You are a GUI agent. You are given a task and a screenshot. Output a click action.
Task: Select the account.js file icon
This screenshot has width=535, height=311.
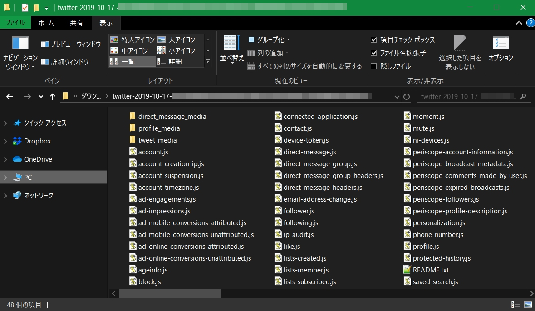click(133, 152)
